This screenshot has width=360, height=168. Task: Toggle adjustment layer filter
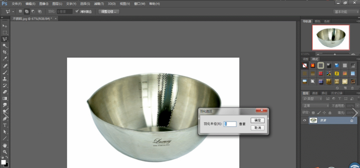click(334, 99)
